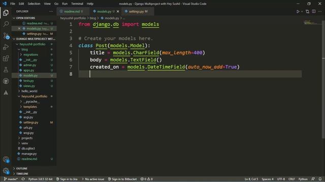Image resolution: width=325 pixels, height=182 pixels.
Task: Open notifications bell in status bar
Action: click(x=320, y=179)
